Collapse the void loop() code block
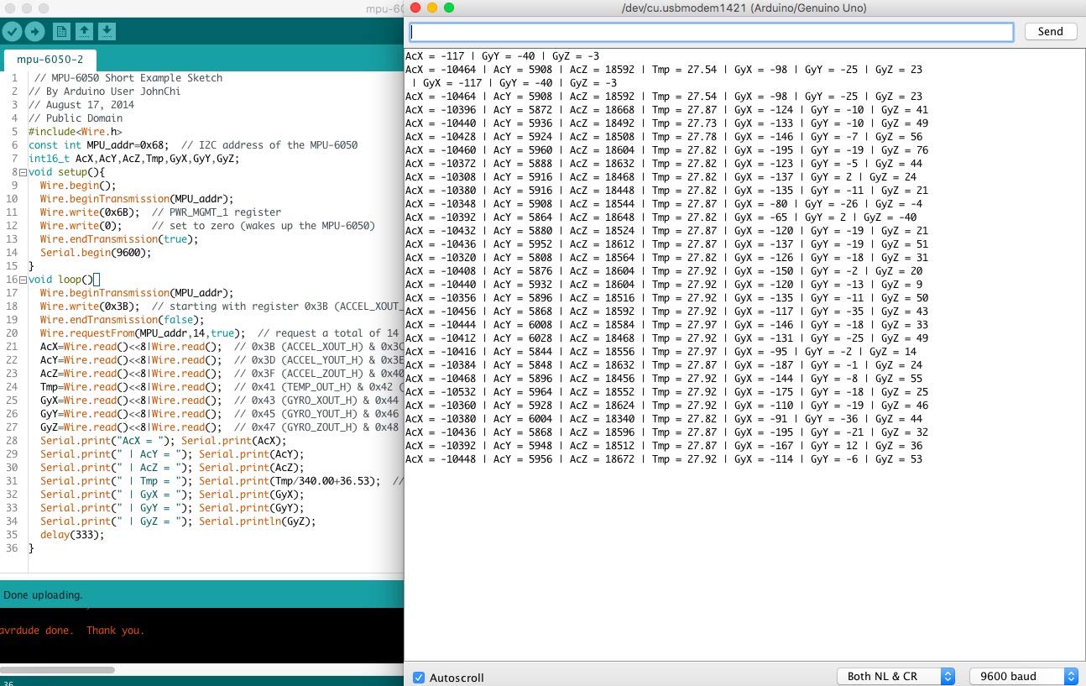 [23, 280]
